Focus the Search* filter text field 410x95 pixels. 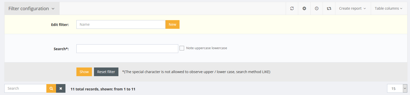point(127,49)
